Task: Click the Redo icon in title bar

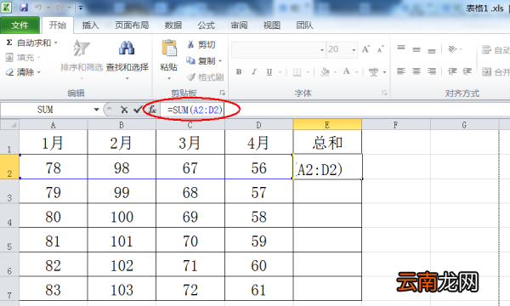Action: (59, 7)
